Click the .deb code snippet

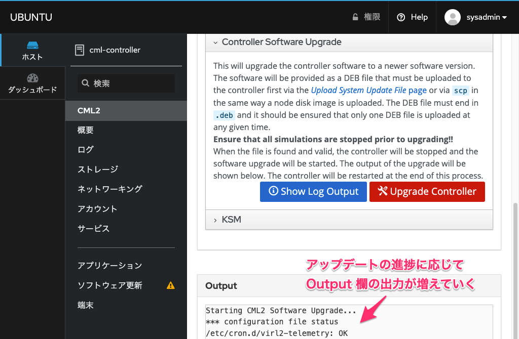pyautogui.click(x=224, y=115)
